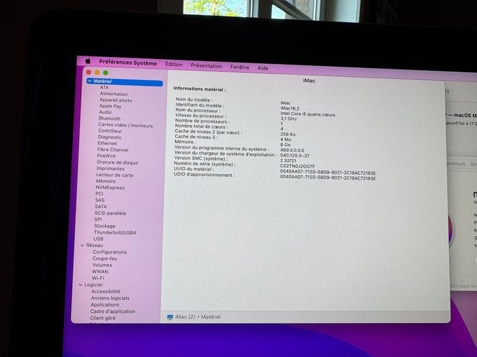Click the Informations matériel heading
Image resolution: width=477 pixels, height=357 pixels.
tap(200, 89)
